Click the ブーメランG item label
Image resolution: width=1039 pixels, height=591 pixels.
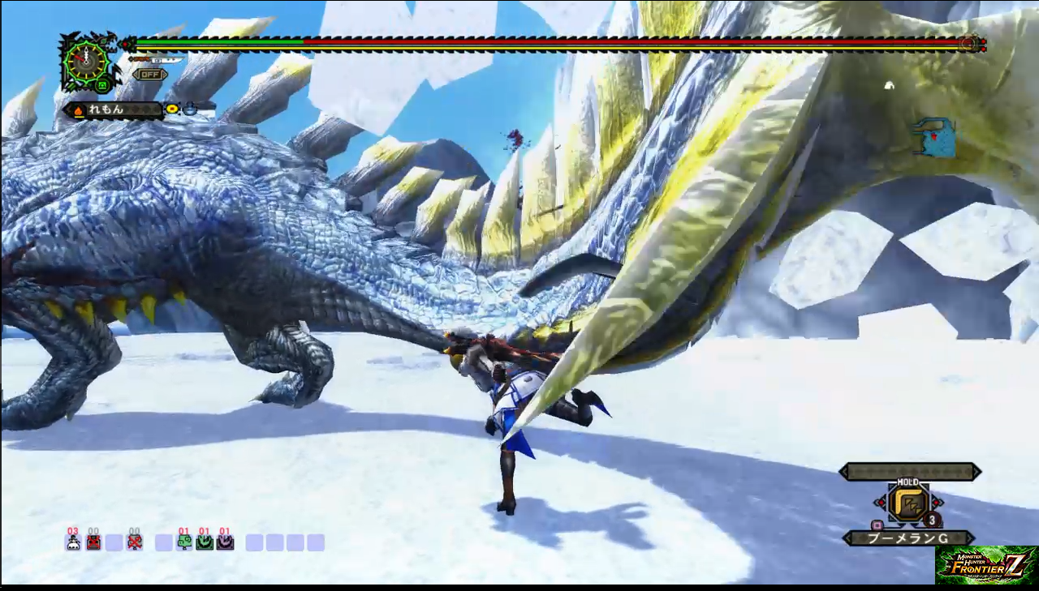point(908,538)
